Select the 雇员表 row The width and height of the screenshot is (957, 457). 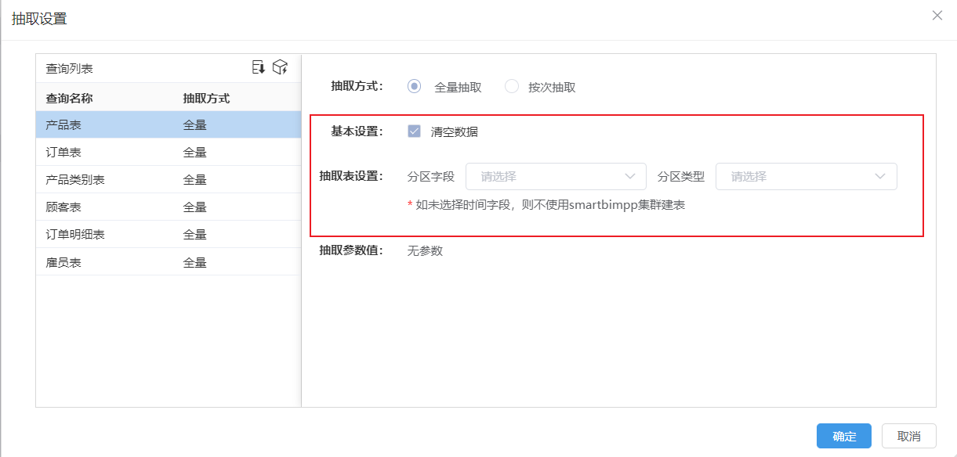(169, 262)
